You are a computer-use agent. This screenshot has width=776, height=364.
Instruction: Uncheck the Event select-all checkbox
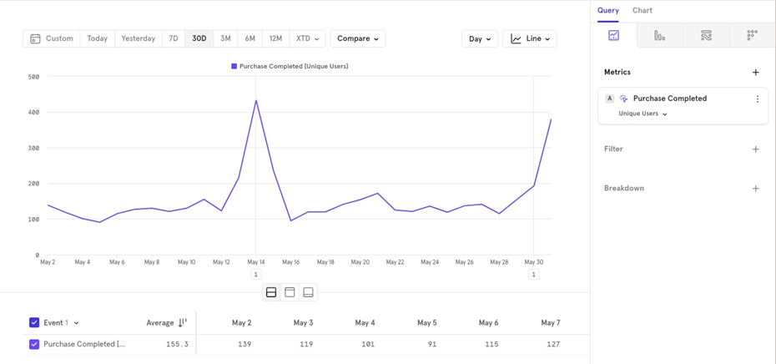tap(34, 322)
